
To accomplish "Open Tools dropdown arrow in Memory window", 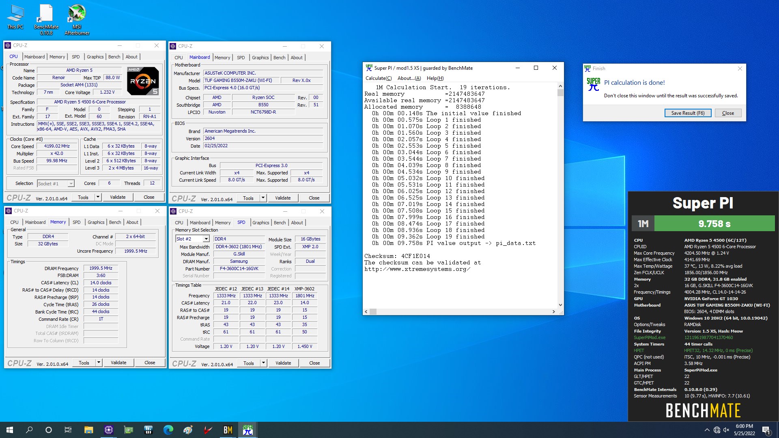I will [99, 363].
